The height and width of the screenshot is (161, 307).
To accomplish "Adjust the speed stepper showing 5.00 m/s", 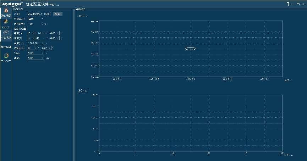I will coord(42,58).
